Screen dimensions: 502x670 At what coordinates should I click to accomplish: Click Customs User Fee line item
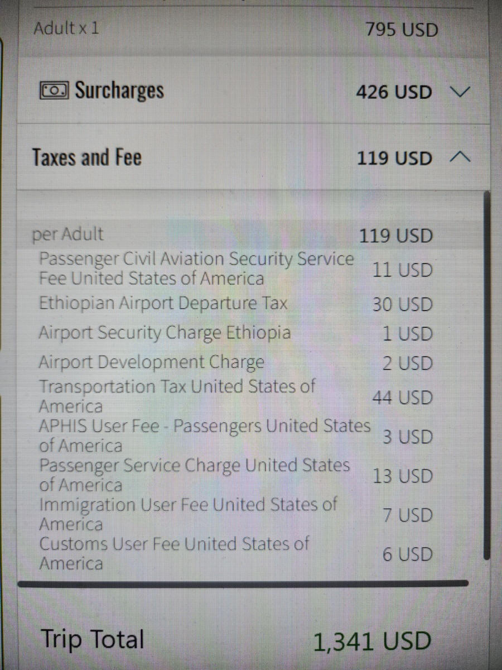click(235, 553)
